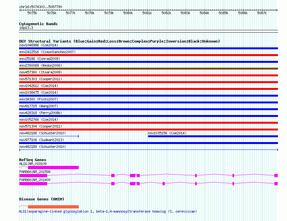Click the esv2760069 (Redon2006) label
This screenshot has width=287, height=221.
point(41,65)
